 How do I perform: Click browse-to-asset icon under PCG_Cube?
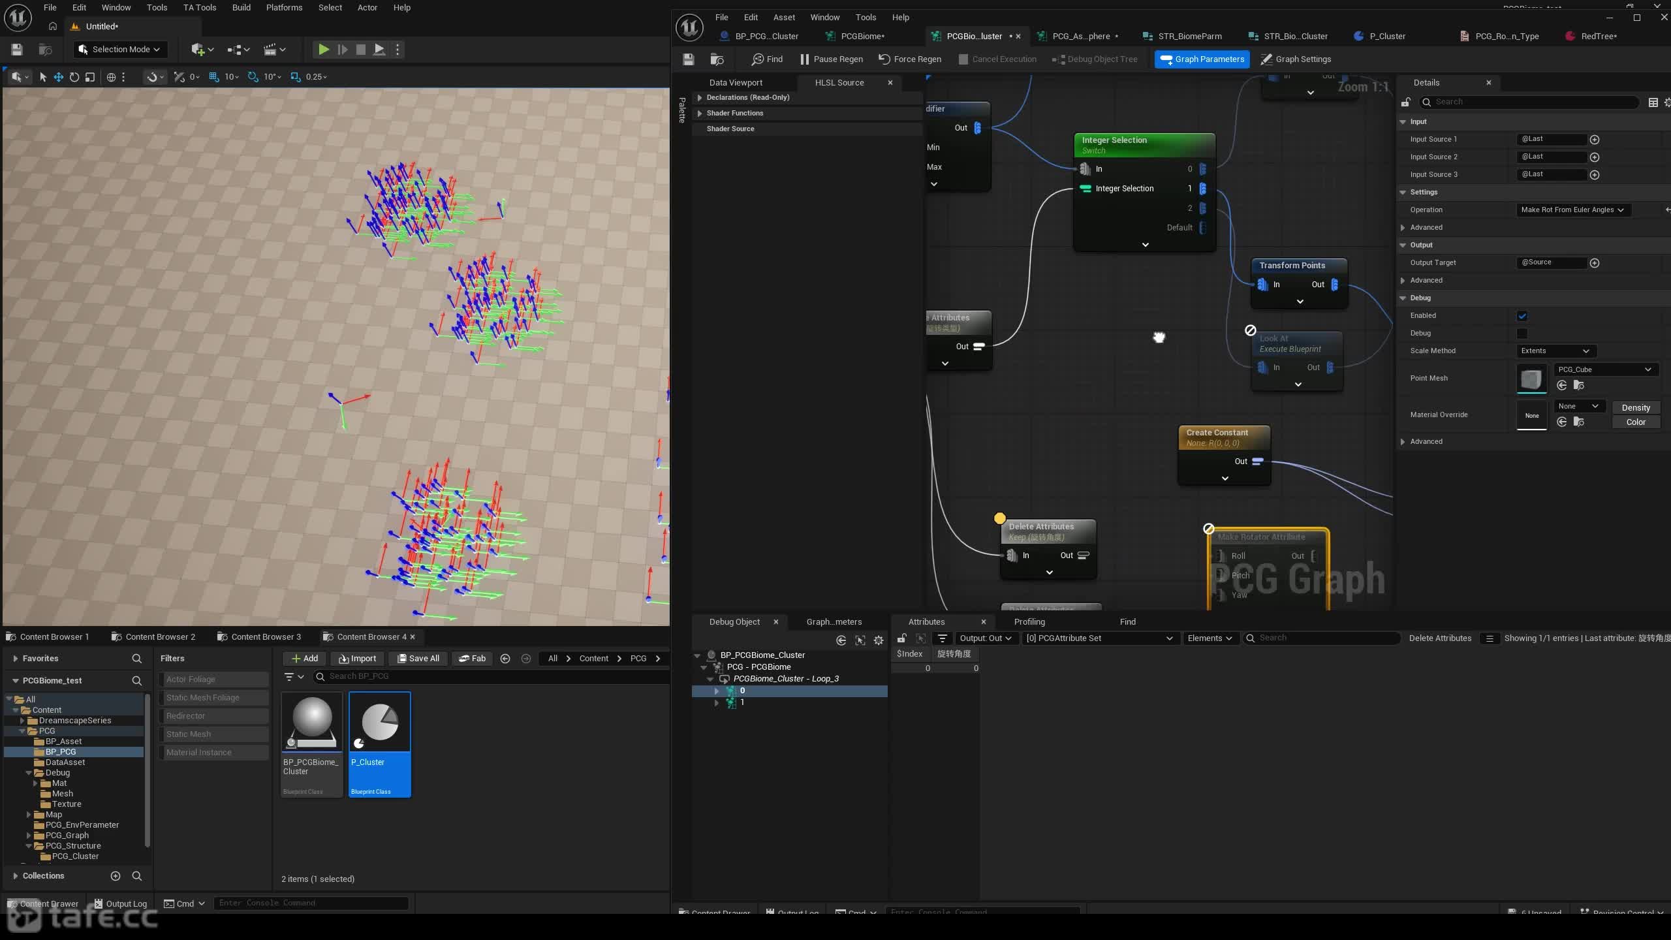[1578, 385]
